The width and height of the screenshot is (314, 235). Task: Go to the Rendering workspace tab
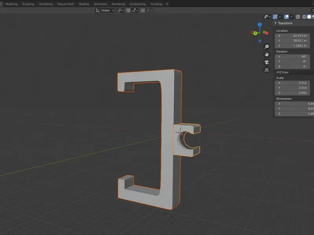coord(119,4)
